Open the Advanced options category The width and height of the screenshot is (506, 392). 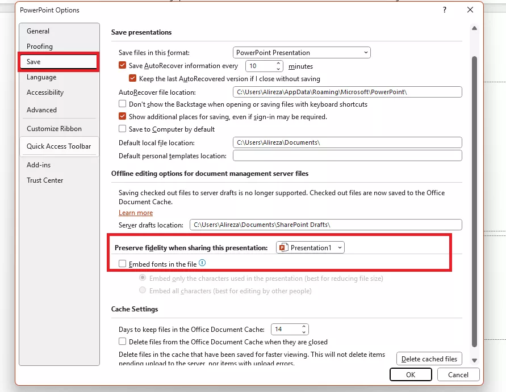pos(41,110)
